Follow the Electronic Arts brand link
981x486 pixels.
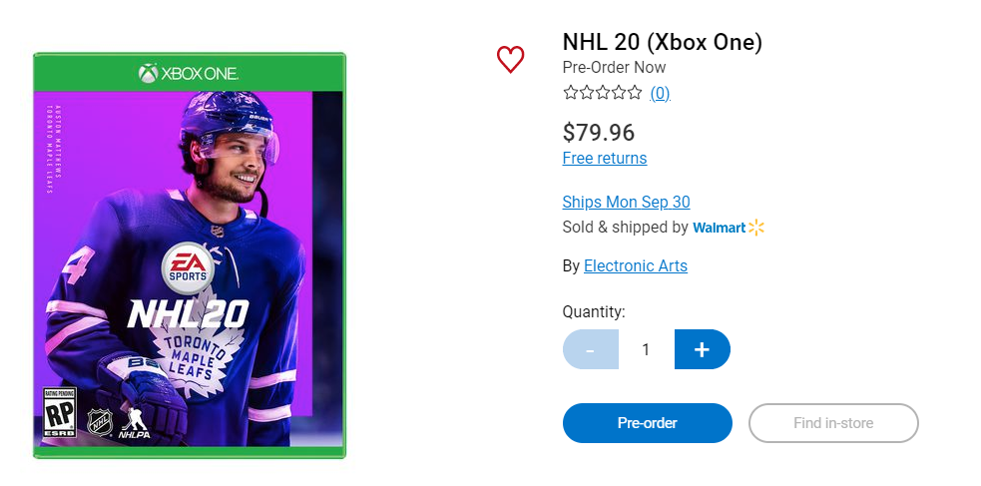(636, 265)
